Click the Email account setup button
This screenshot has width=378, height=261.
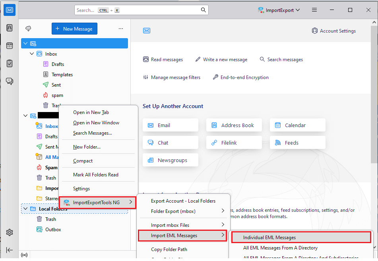(x=170, y=125)
